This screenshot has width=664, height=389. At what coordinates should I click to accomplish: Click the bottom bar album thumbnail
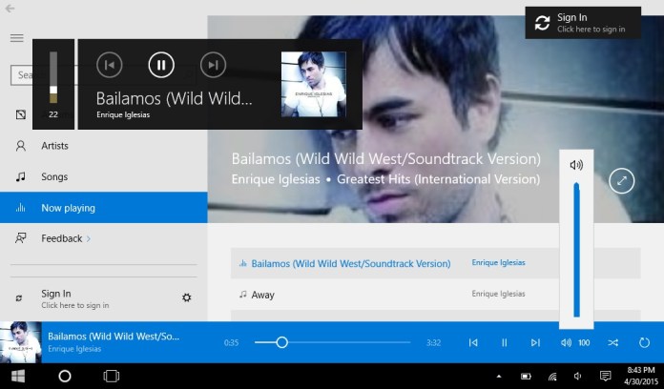click(x=21, y=342)
